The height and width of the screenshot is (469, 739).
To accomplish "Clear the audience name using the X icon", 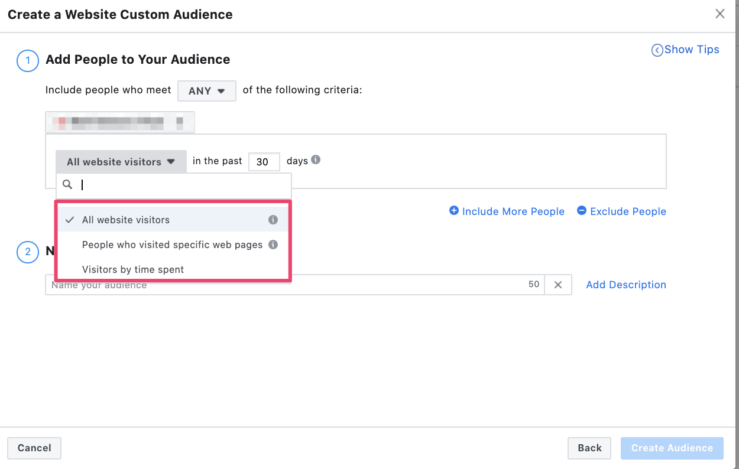I will (x=558, y=284).
